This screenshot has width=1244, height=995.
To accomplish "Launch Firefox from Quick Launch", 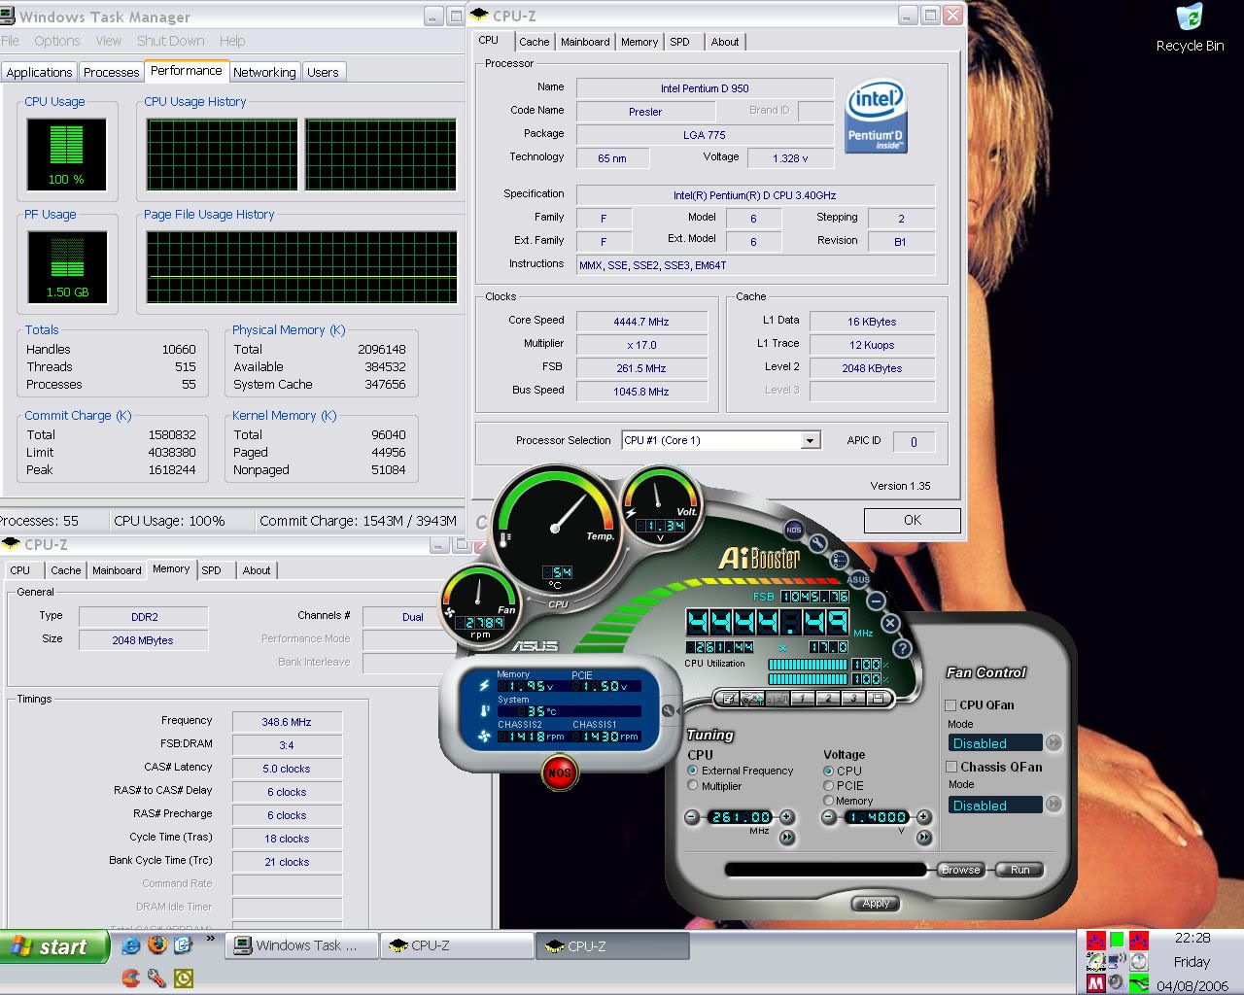I will 156,944.
